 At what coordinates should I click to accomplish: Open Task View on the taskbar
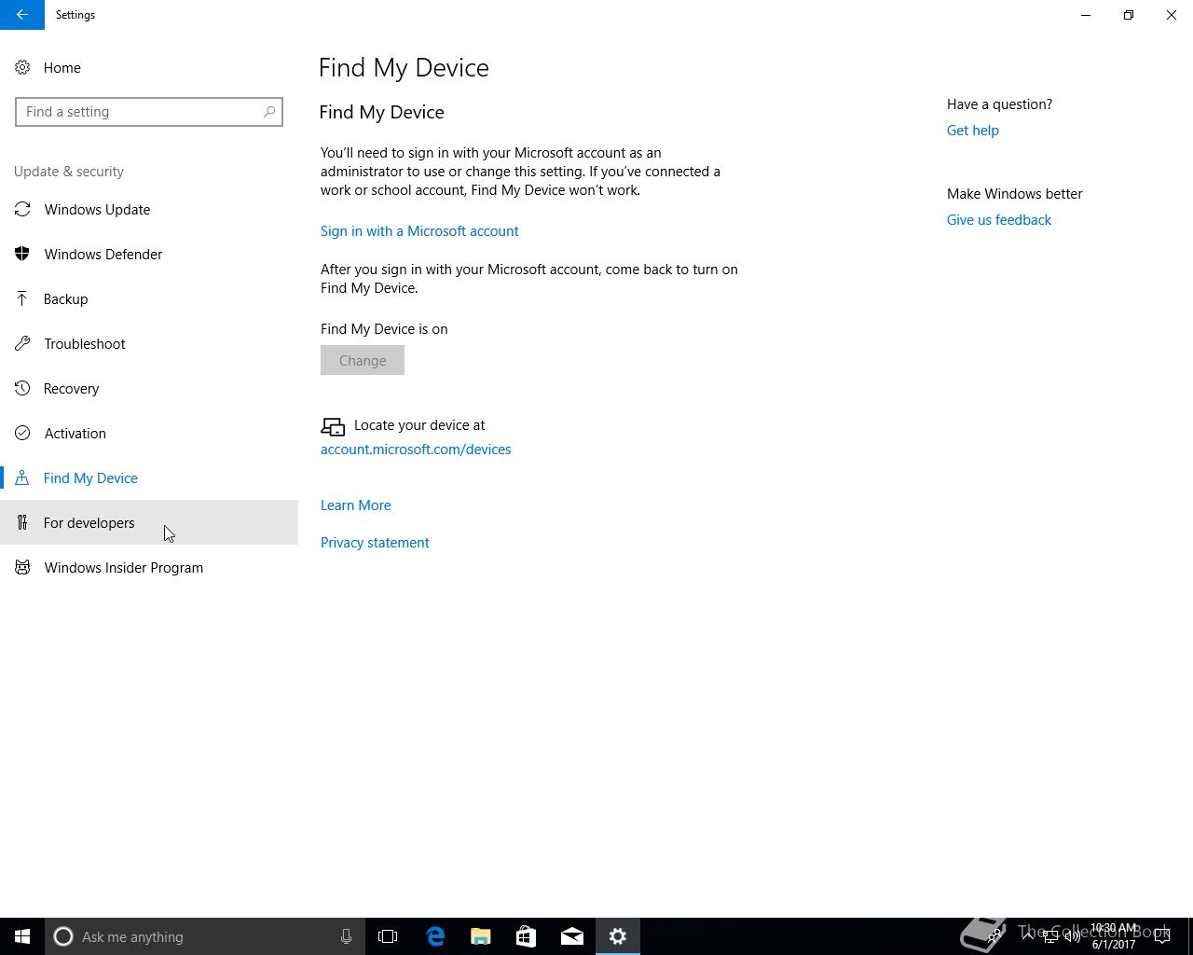pyautogui.click(x=388, y=936)
